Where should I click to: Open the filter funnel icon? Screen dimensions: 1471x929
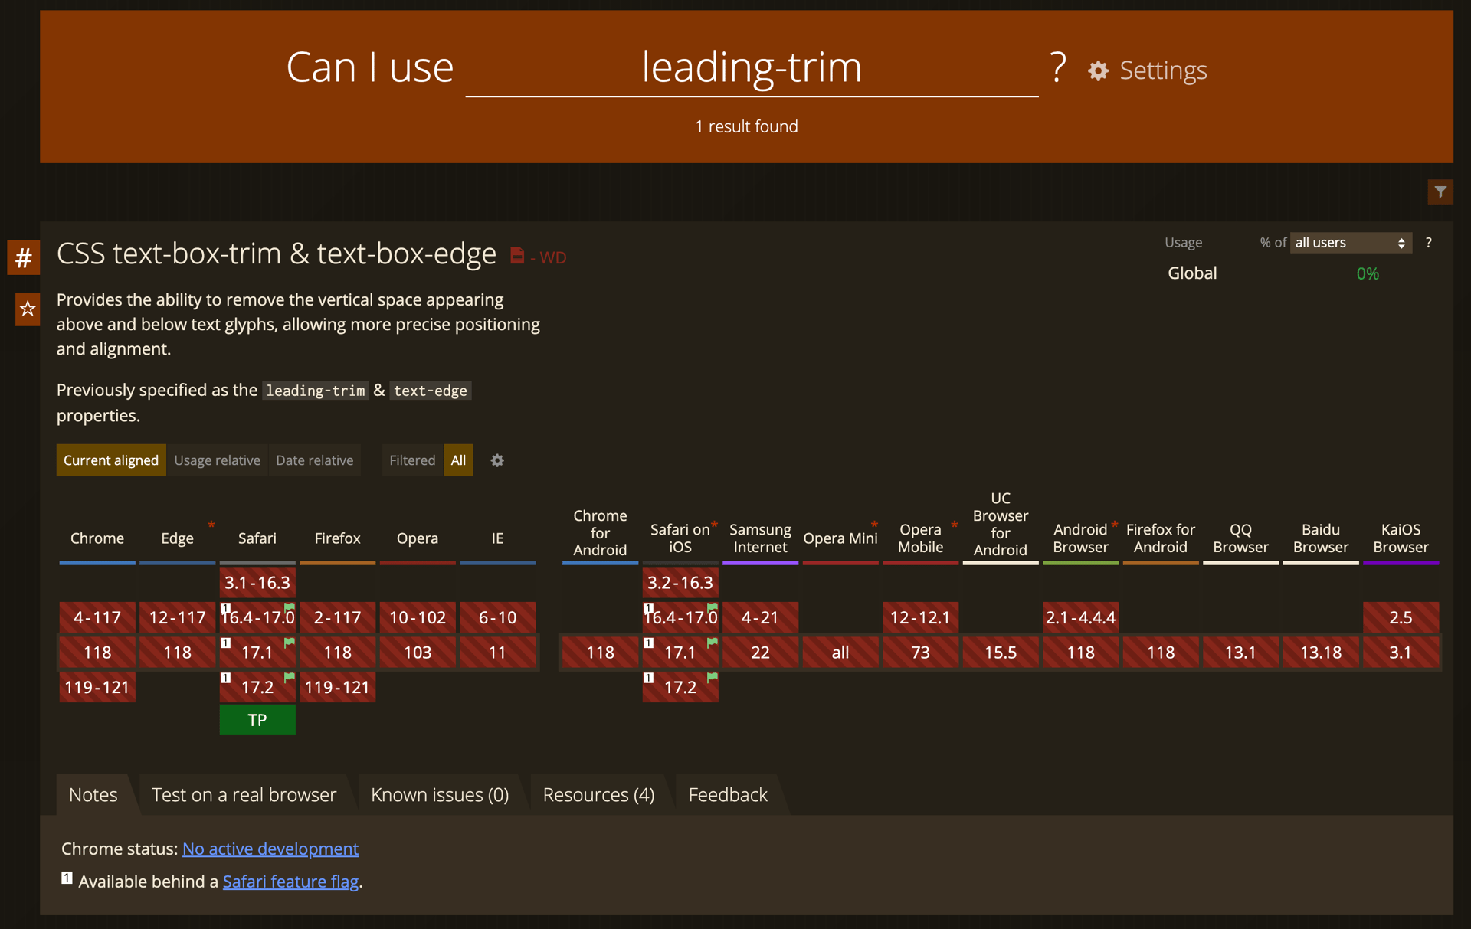(1440, 191)
